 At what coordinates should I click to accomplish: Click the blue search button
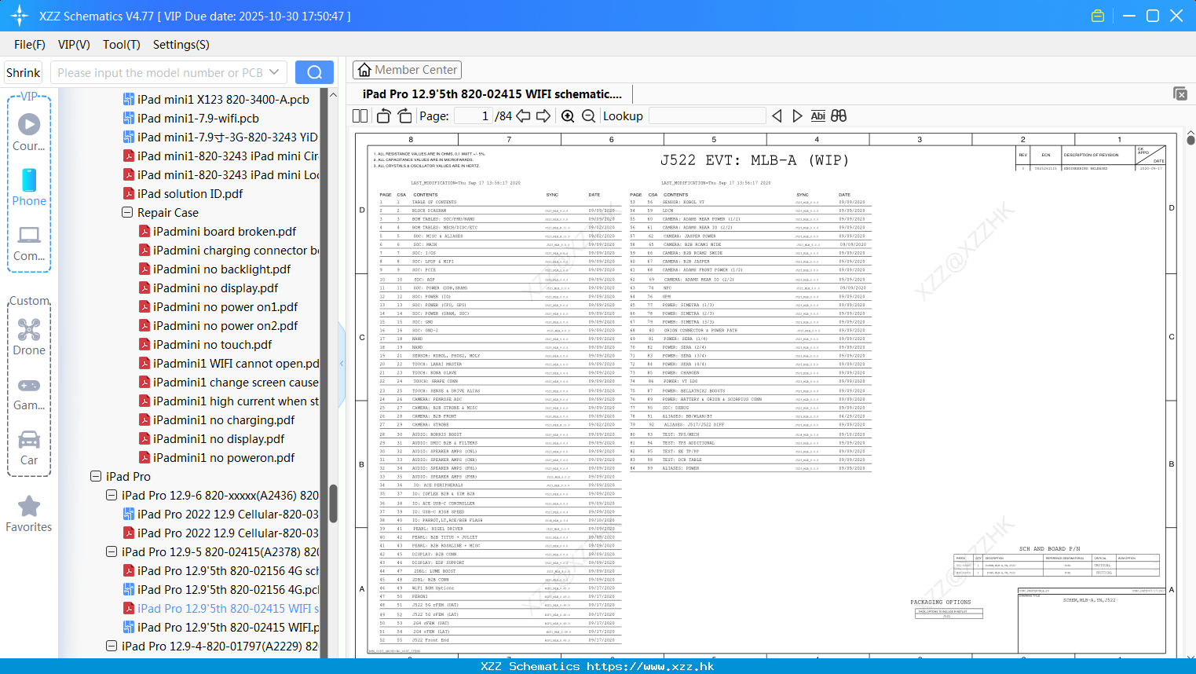(314, 72)
